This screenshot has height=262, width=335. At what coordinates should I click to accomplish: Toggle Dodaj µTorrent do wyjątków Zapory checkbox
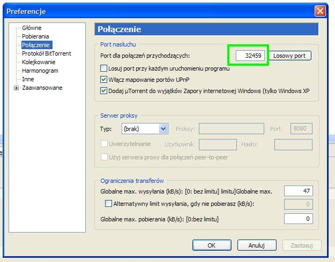pyautogui.click(x=104, y=91)
